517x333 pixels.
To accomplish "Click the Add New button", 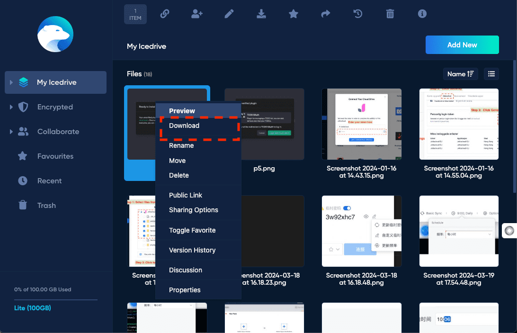I will (x=462, y=45).
